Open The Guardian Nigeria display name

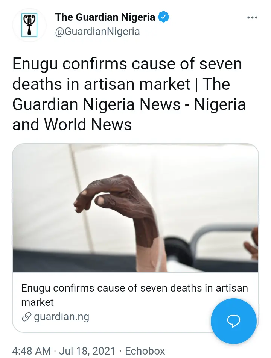click(105, 17)
